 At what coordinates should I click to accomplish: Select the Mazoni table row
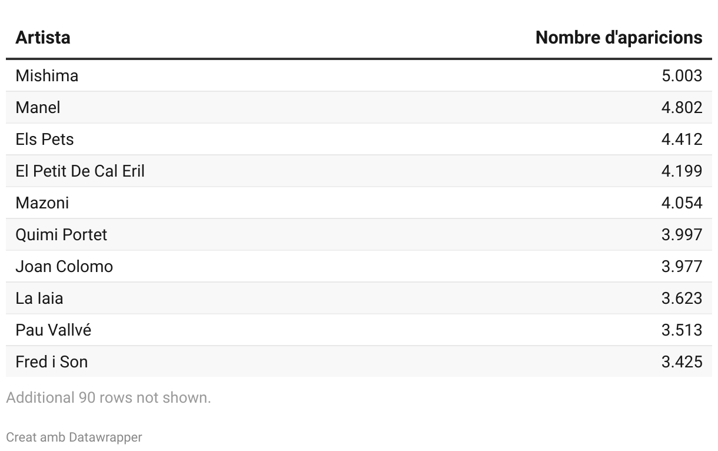pos(42,203)
